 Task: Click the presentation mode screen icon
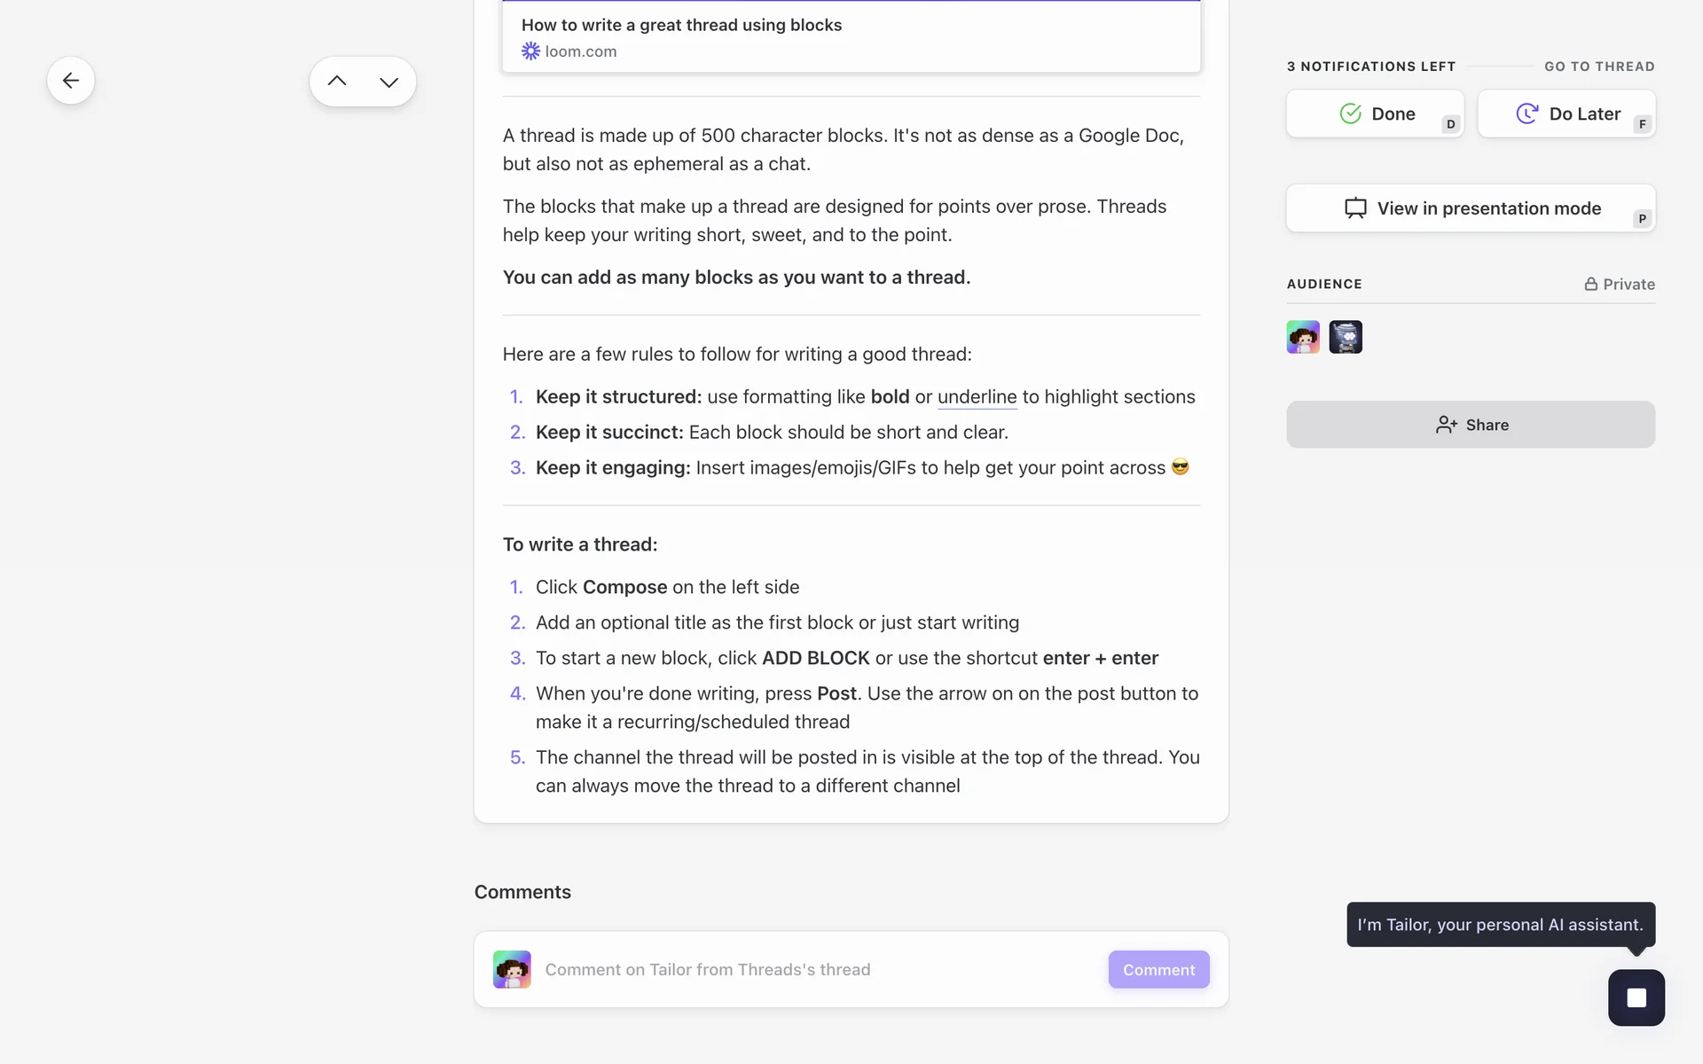1355,208
